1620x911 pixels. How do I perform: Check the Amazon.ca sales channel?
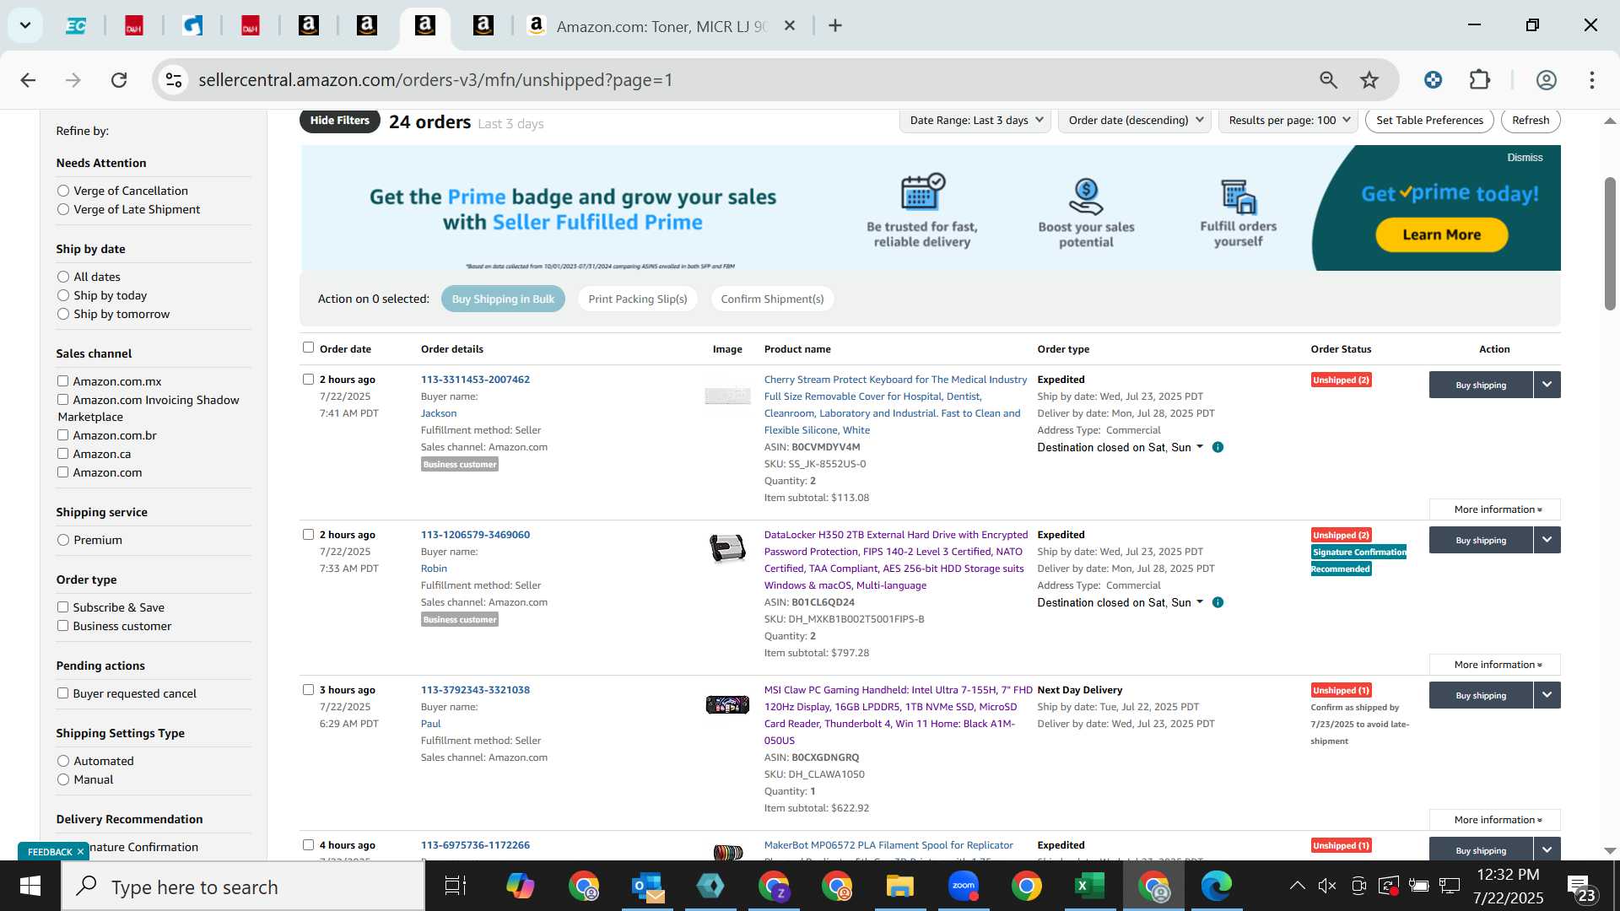pyautogui.click(x=62, y=454)
